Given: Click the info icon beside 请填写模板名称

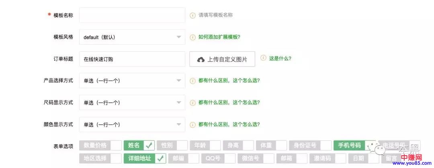Looking at the screenshot, I should 192,15.
